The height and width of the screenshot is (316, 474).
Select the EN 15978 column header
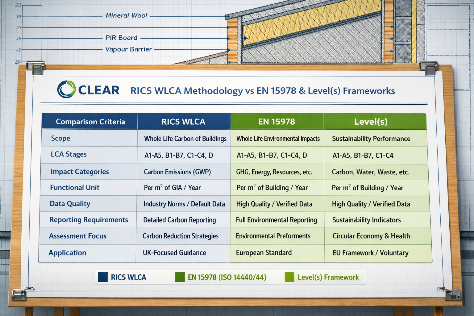[x=276, y=122]
